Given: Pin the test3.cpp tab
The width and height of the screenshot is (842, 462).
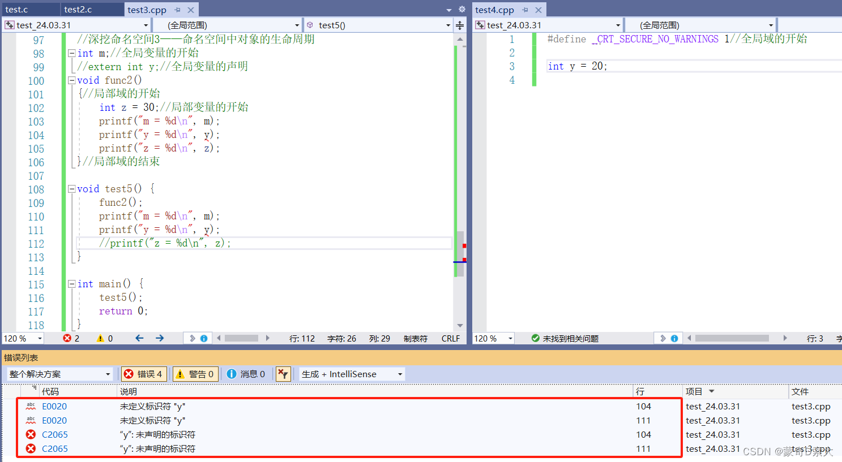Looking at the screenshot, I should click(178, 10).
